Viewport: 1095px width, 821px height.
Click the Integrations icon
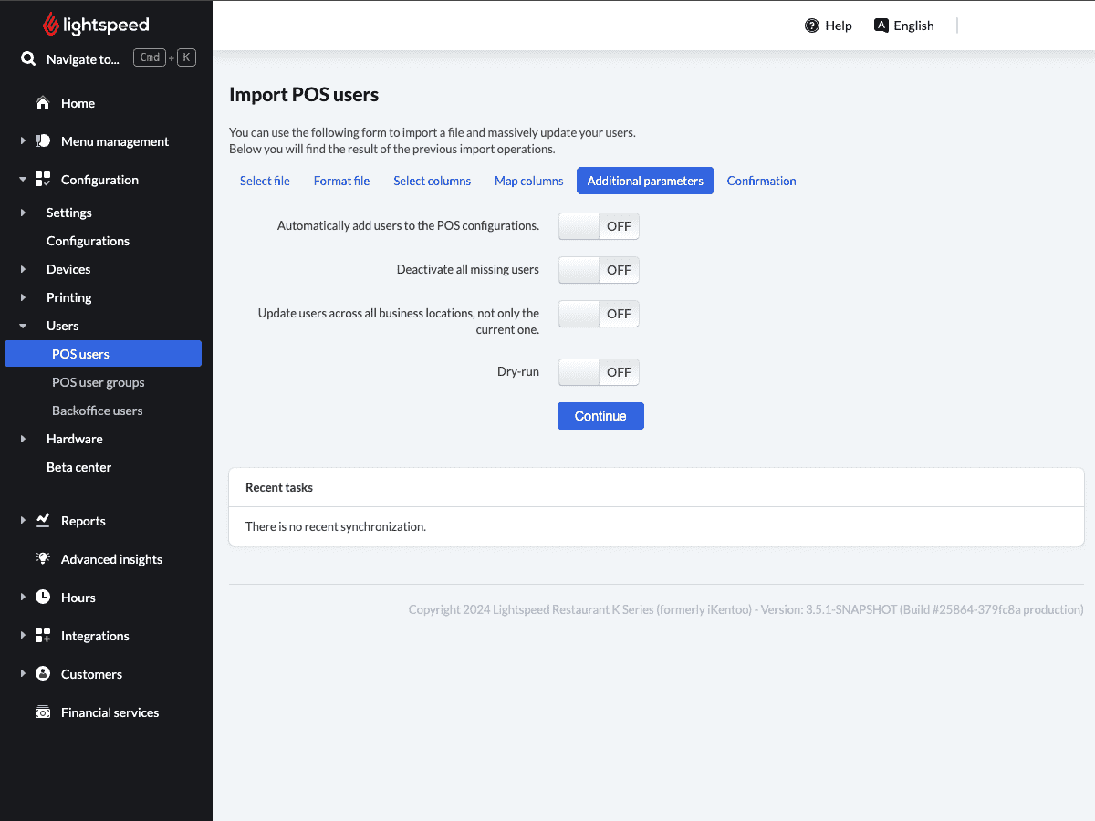pyautogui.click(x=43, y=635)
